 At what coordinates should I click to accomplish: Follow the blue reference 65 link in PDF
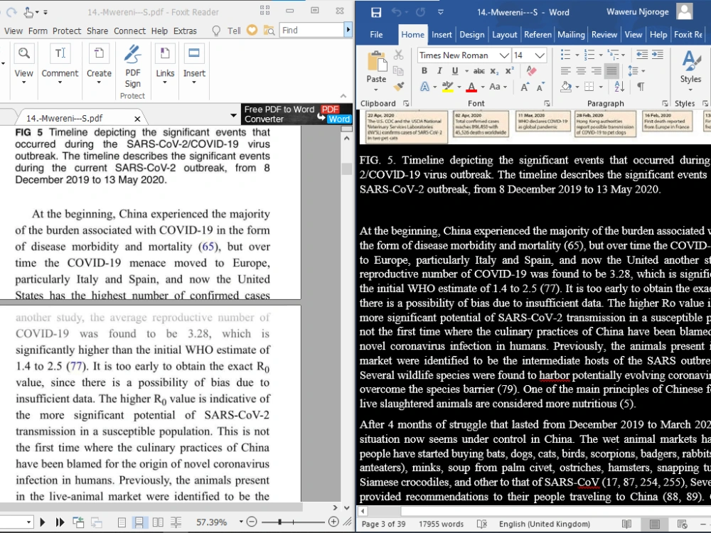(208, 247)
